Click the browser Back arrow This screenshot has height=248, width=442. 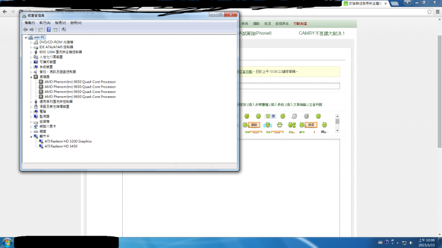[5, 12]
